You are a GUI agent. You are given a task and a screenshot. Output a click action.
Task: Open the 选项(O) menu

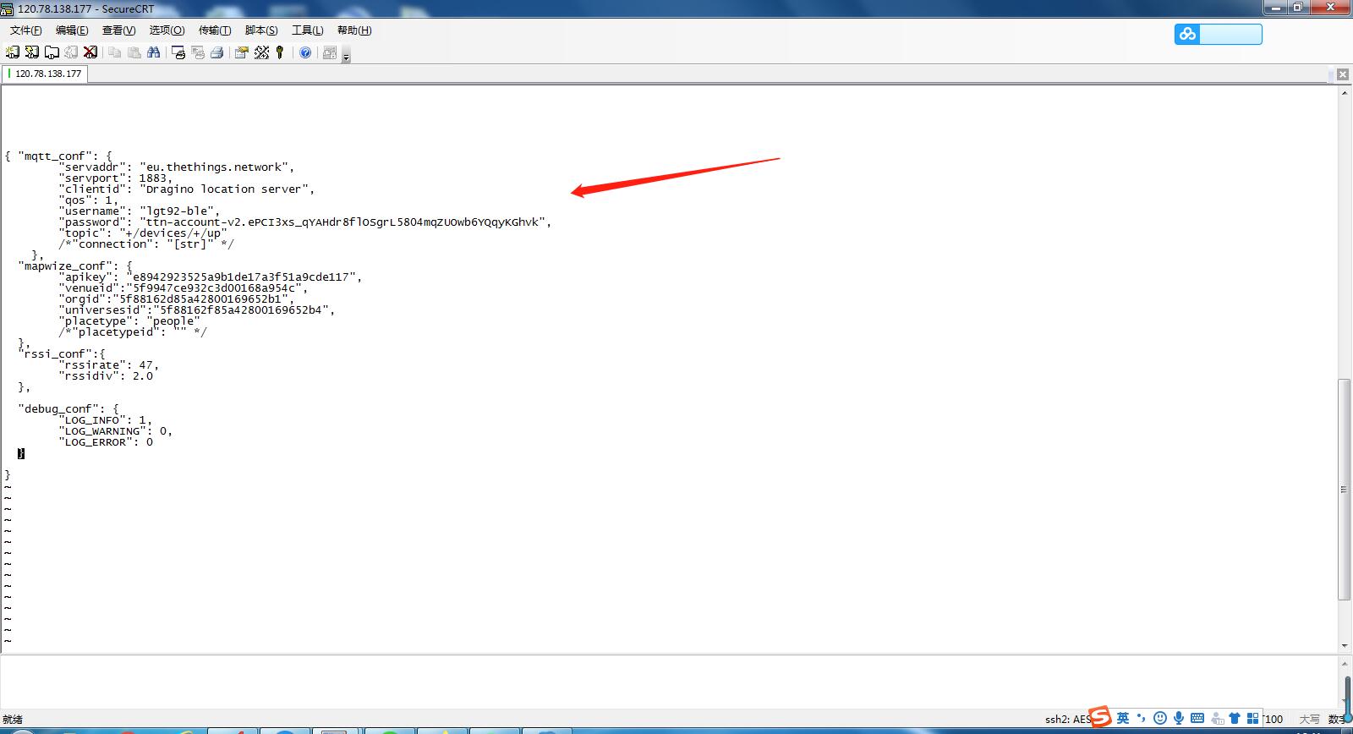pyautogui.click(x=167, y=30)
